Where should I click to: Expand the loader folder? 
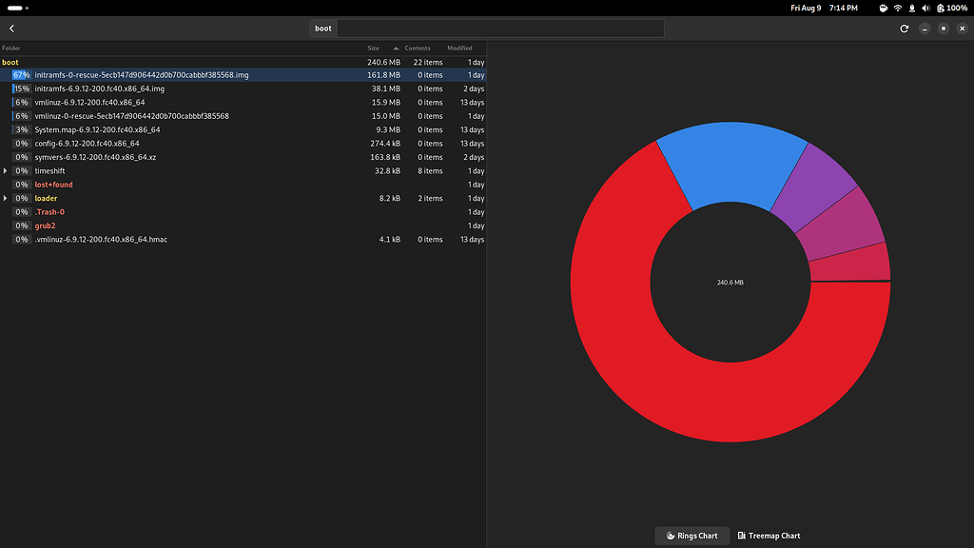(x=7, y=198)
